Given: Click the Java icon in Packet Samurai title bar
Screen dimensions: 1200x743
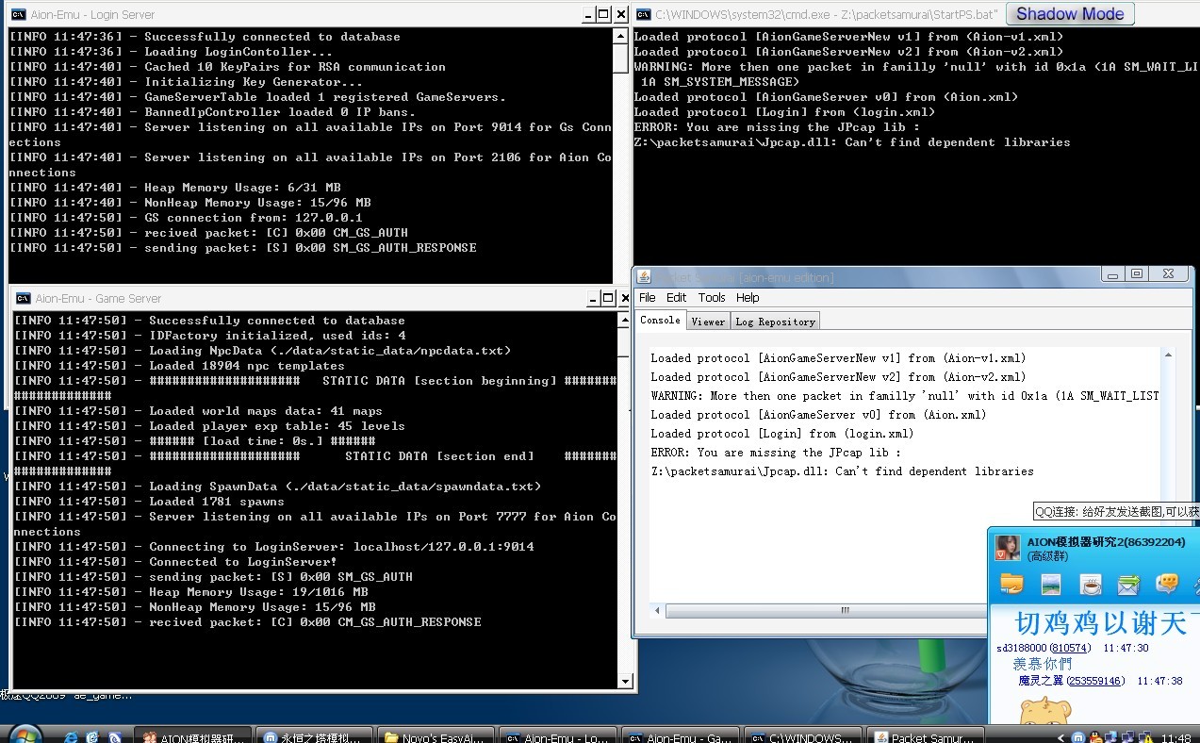Looking at the screenshot, I should point(644,276).
